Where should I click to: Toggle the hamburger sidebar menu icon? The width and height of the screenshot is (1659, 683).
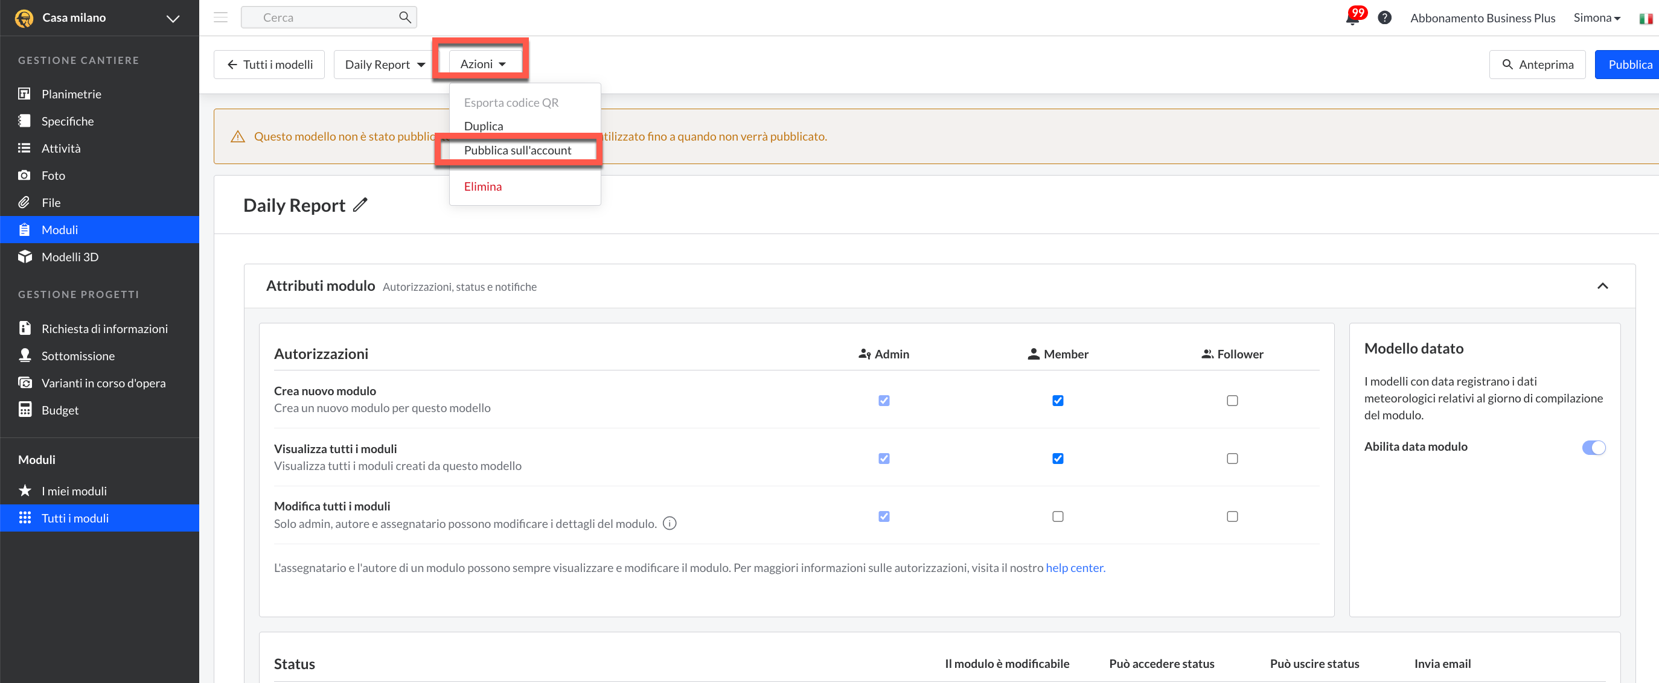pos(220,17)
